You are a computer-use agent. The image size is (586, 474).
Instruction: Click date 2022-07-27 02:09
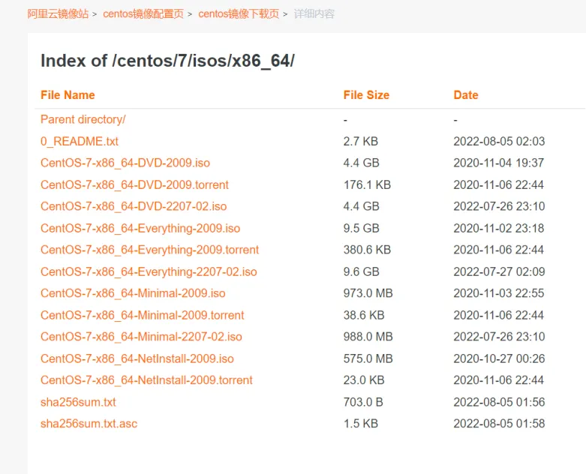(499, 271)
